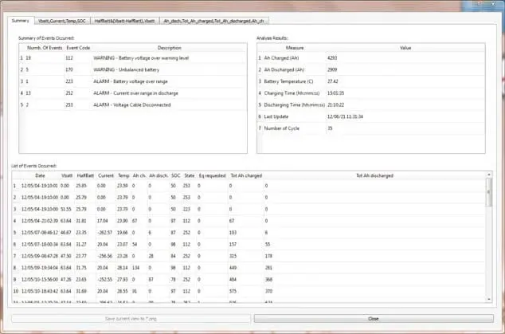This screenshot has width=505, height=334.
Task: Click 'Charging Time (hh:mm:ss)' measure row
Action: 371,93
